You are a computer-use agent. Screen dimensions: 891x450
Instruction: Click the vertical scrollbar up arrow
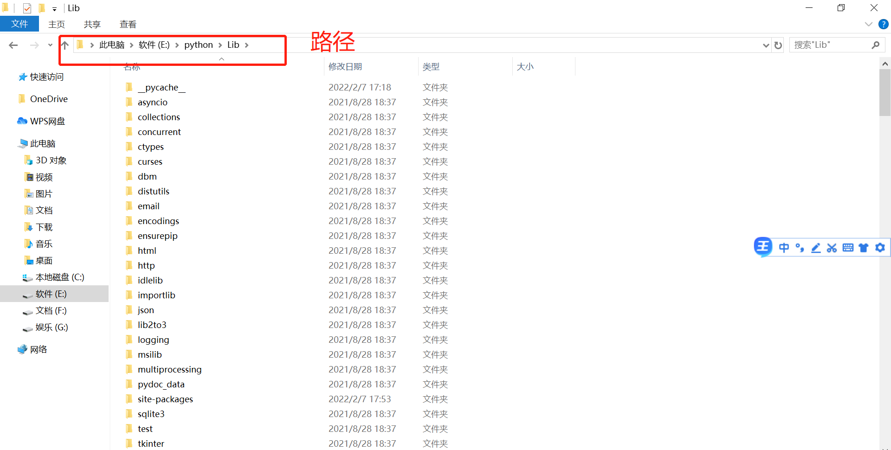click(885, 64)
